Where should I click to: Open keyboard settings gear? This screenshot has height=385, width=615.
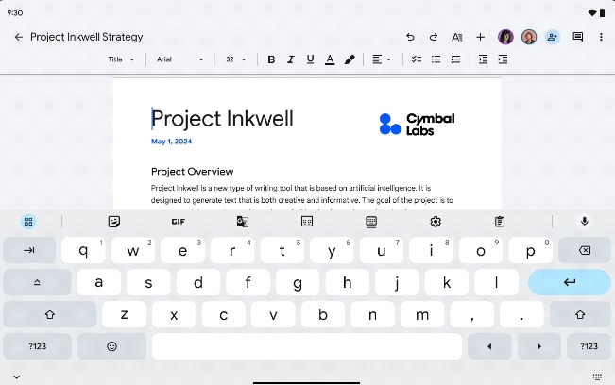(436, 222)
